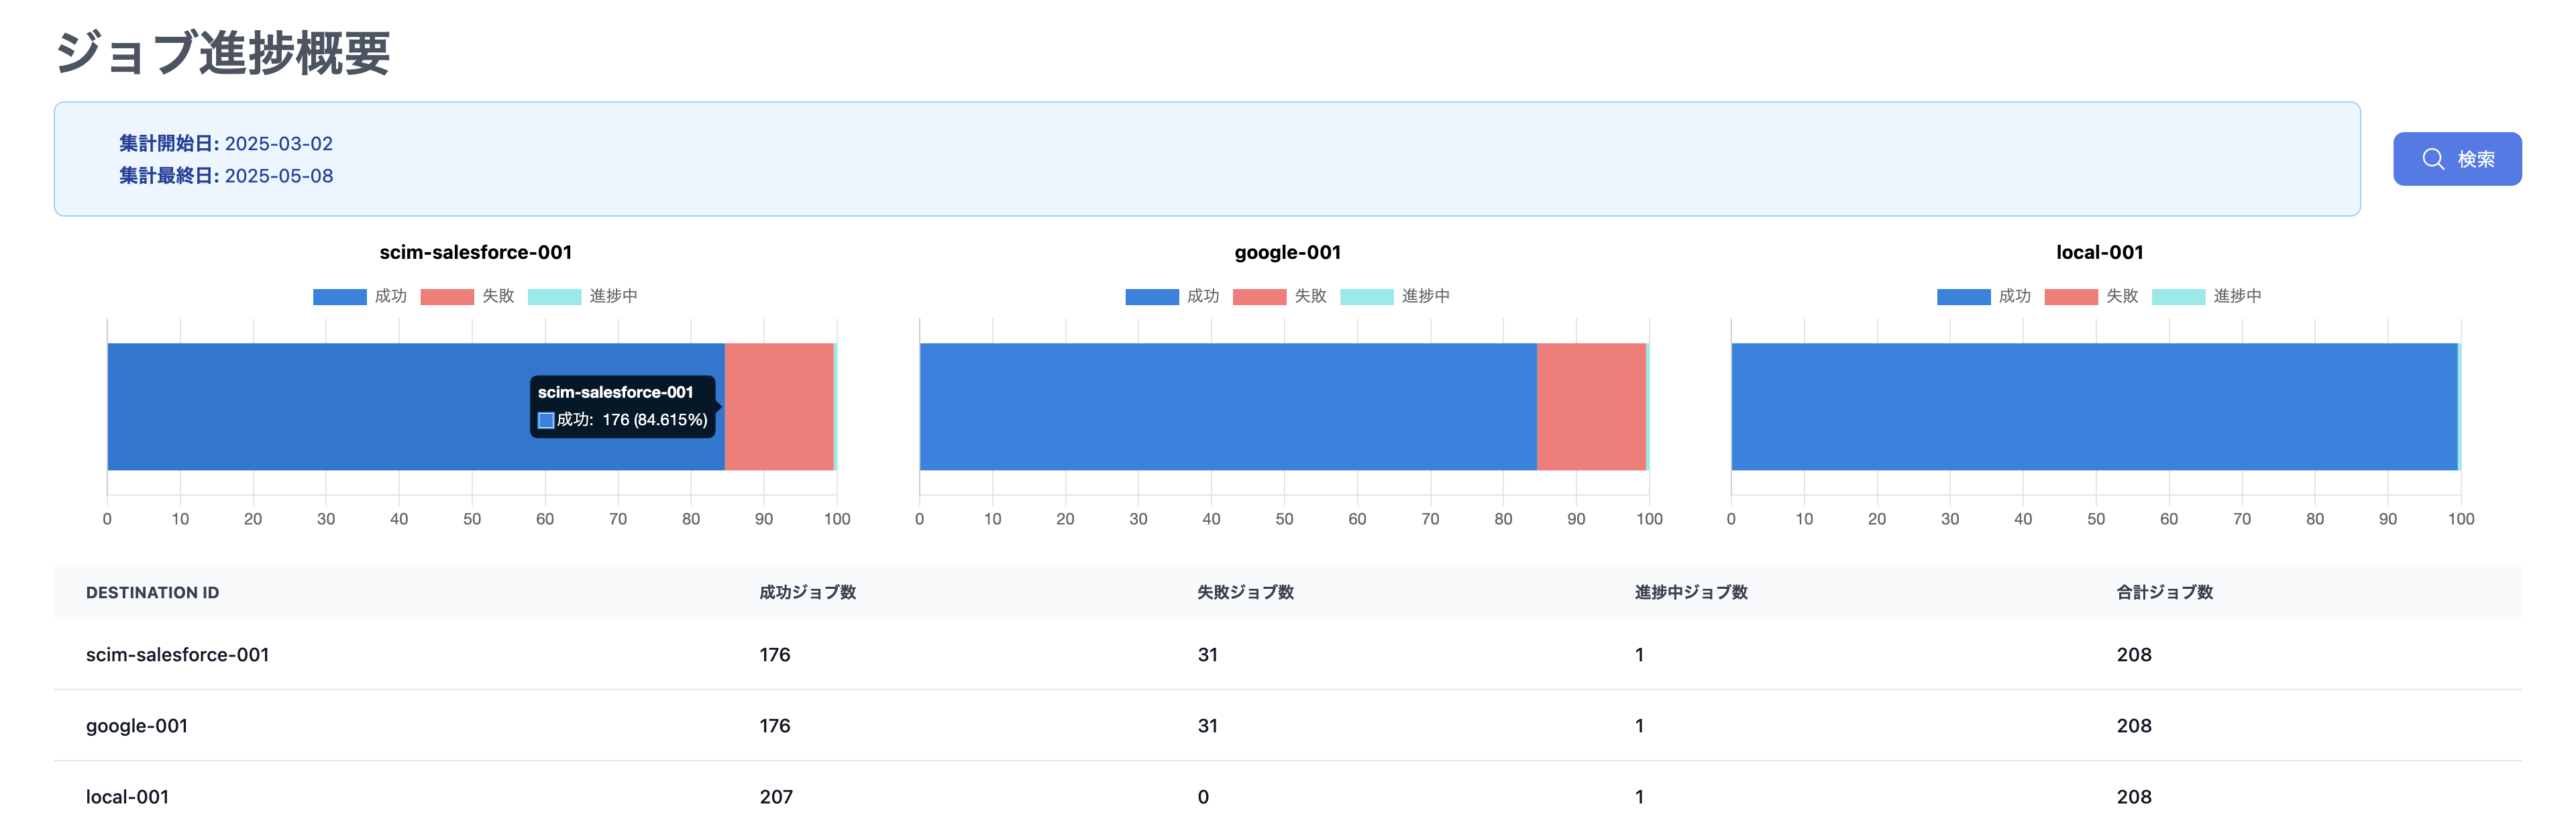Click the blue success bar of local-001
Image resolution: width=2576 pixels, height=837 pixels.
click(x=2094, y=407)
